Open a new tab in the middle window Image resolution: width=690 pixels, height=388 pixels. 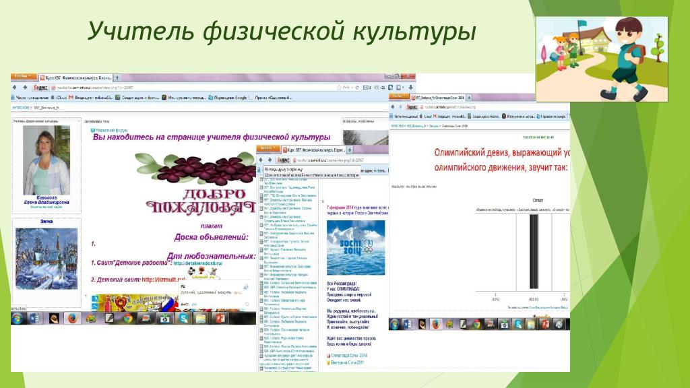[350, 150]
